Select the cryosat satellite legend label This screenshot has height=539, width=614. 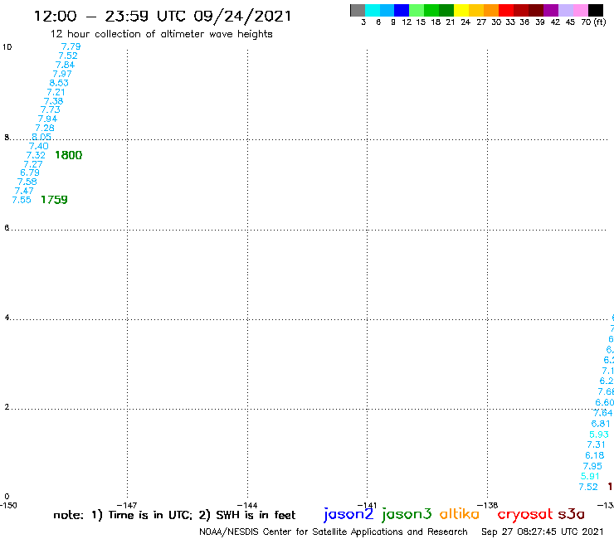pos(525,514)
